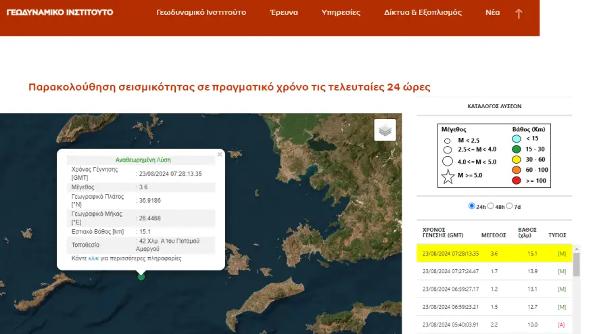Open the Γεωδυναμικό Ινστιτούτο menu item

pyautogui.click(x=201, y=13)
